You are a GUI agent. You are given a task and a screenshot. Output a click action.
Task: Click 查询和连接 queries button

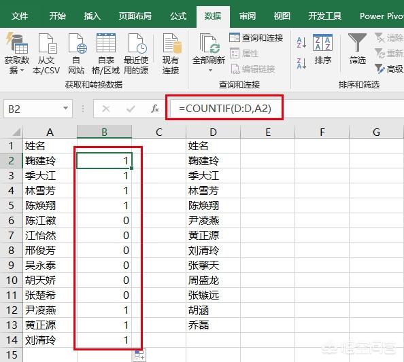coord(256,38)
